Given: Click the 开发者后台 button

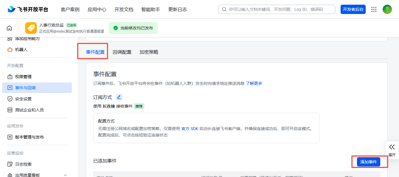Looking at the screenshot, I should pyautogui.click(x=353, y=9).
